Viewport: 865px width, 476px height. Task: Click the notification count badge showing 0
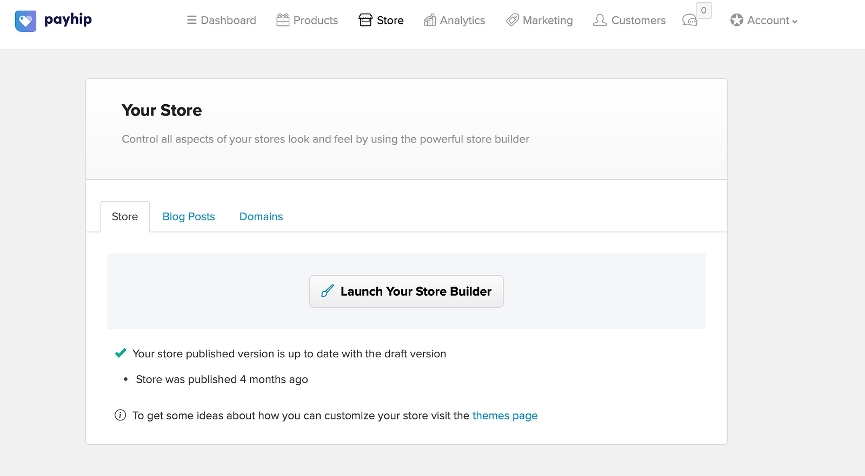(x=703, y=10)
